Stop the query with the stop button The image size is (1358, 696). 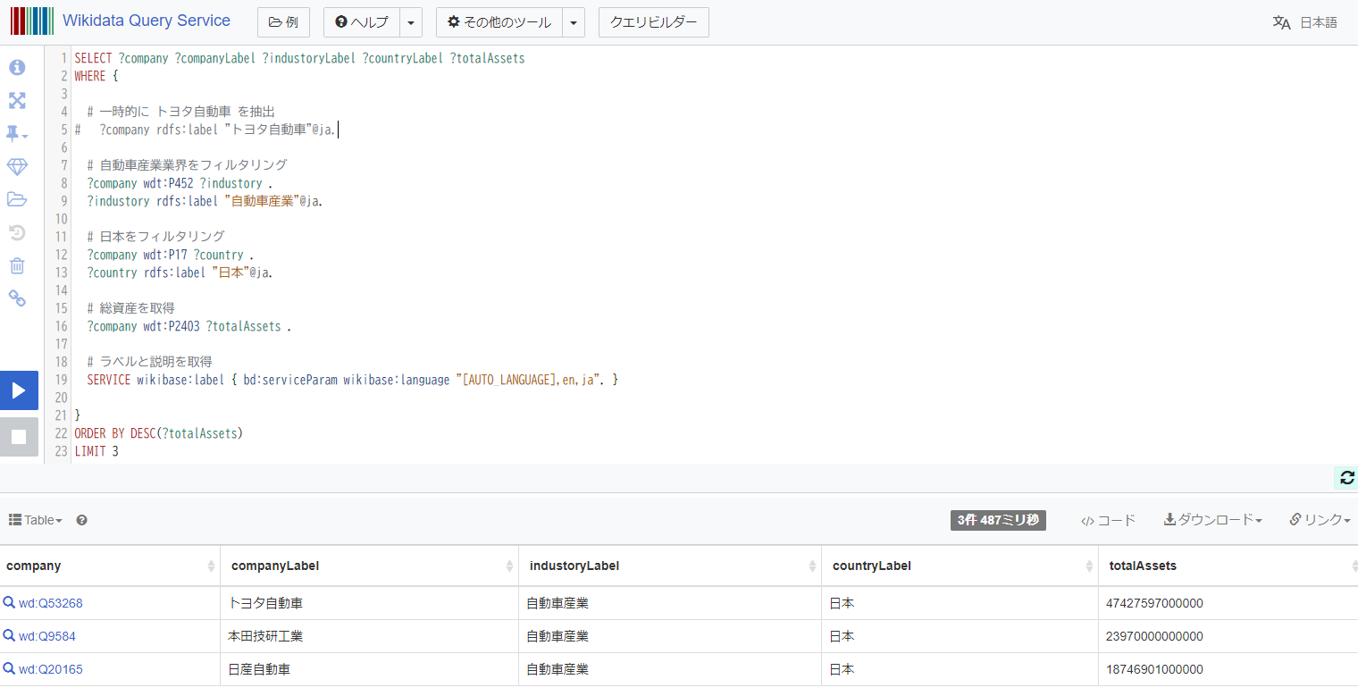(19, 437)
